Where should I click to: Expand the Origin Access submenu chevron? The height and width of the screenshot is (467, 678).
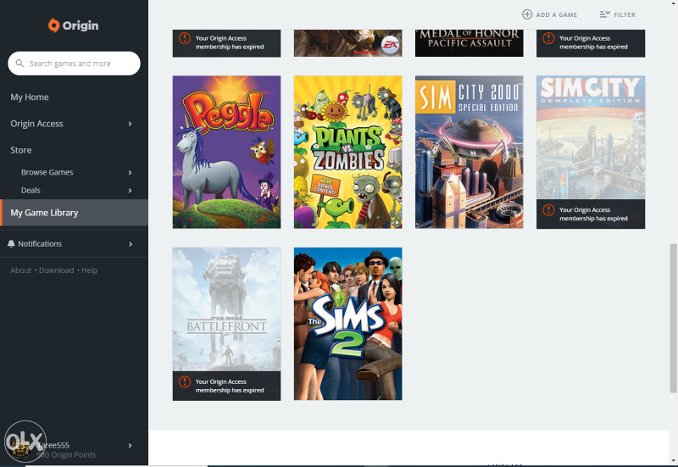131,124
